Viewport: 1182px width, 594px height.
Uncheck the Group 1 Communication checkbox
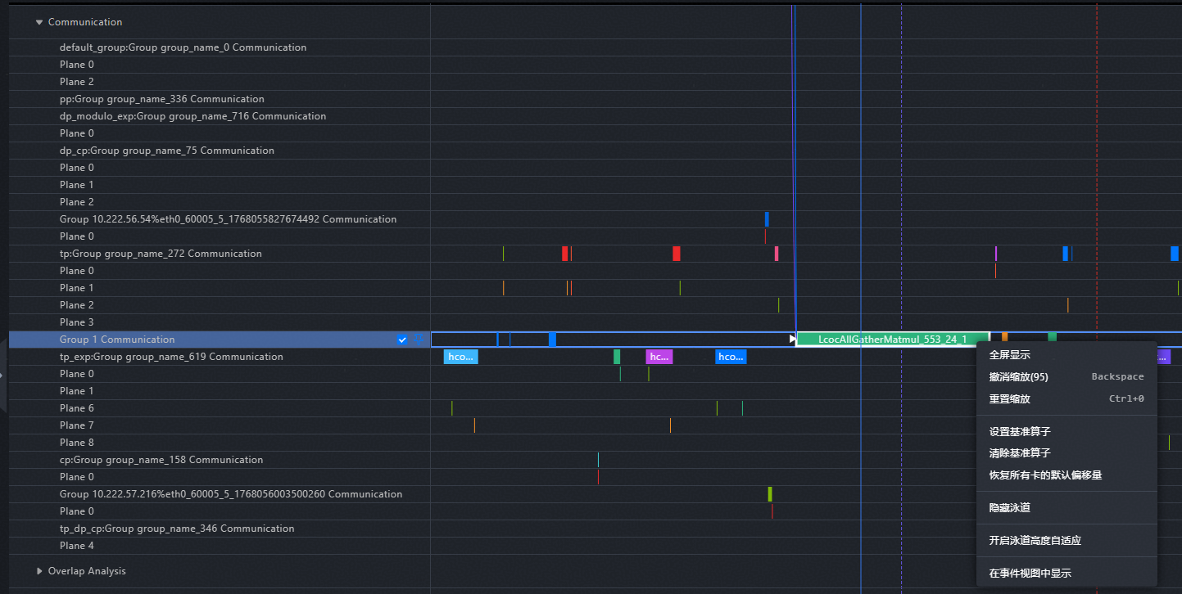(402, 340)
